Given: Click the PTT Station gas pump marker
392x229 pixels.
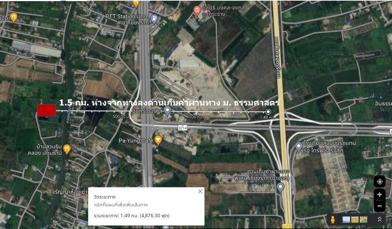Looking at the screenshot, I should [x=154, y=20].
